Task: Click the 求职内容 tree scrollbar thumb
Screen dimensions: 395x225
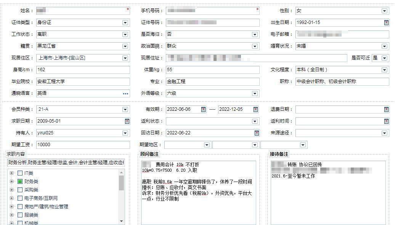Action: (x=121, y=183)
